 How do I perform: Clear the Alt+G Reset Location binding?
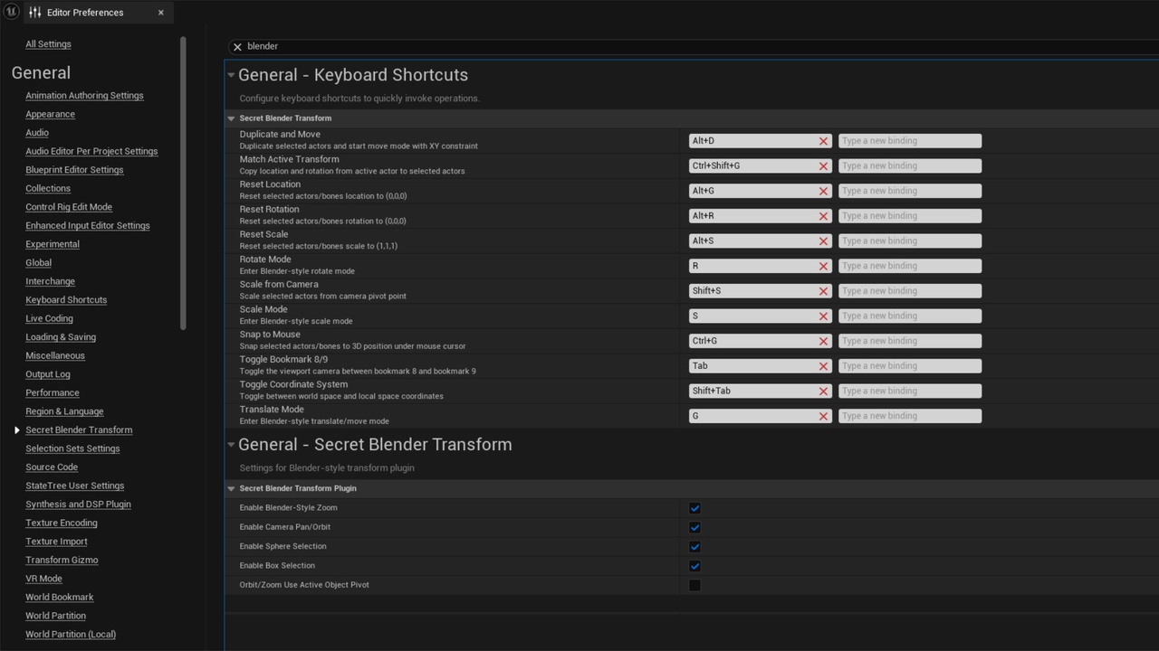(x=823, y=191)
